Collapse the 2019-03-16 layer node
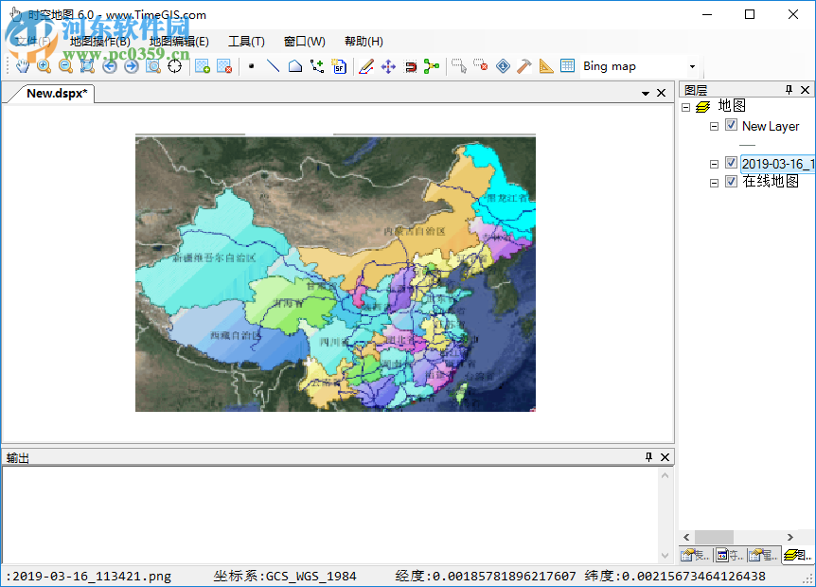Image resolution: width=816 pixels, height=587 pixels. click(713, 163)
